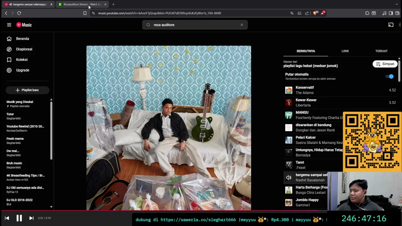Screen dimensions: 402x226
Task: Open the translate page icon
Action: tap(292, 13)
